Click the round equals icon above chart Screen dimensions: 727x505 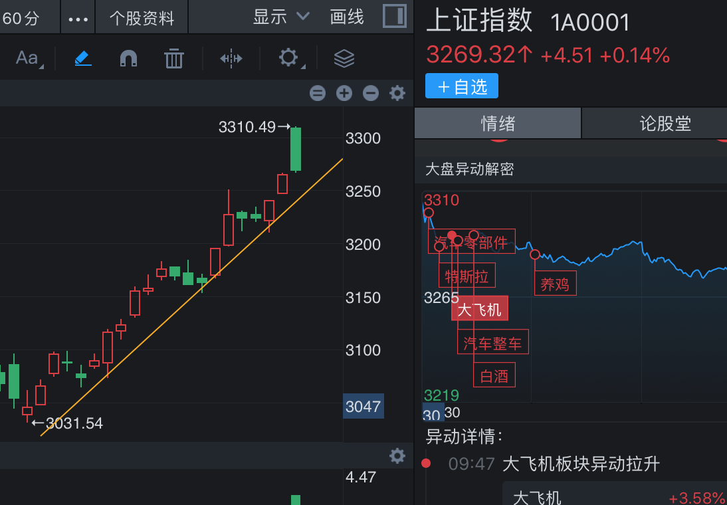(x=318, y=93)
